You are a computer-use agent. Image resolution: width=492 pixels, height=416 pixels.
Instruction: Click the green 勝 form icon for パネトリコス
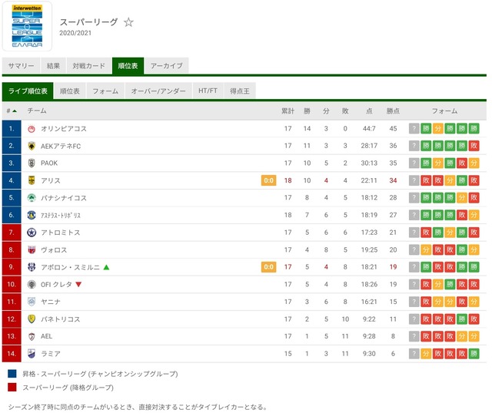click(461, 319)
